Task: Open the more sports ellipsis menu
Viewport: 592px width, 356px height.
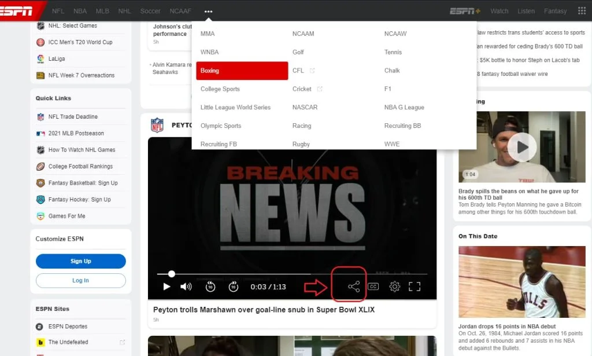Action: point(208,12)
